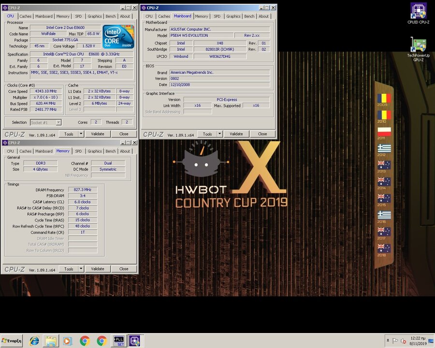Click Rated FSB value 2481.77 MHz
This screenshot has width=435, height=348.
click(46, 109)
